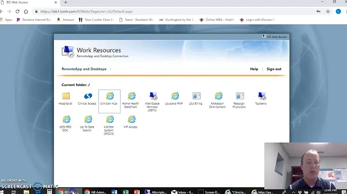Launch VIP Access app

[x=131, y=122]
